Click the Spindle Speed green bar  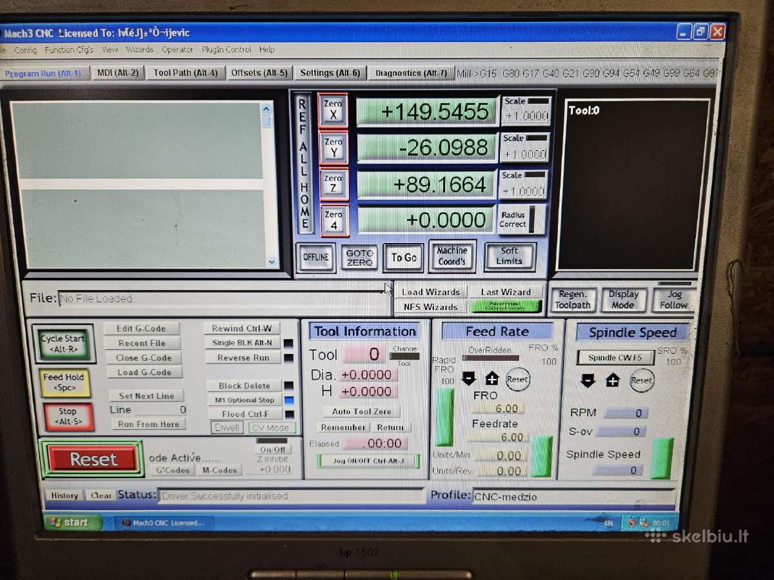tap(661, 458)
